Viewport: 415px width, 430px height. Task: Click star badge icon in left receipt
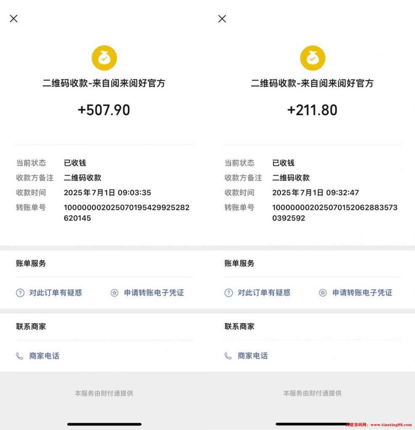(x=114, y=293)
